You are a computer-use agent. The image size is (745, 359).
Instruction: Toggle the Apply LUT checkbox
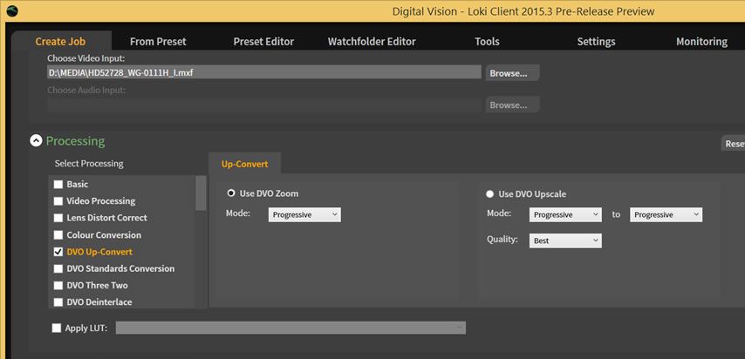(57, 329)
